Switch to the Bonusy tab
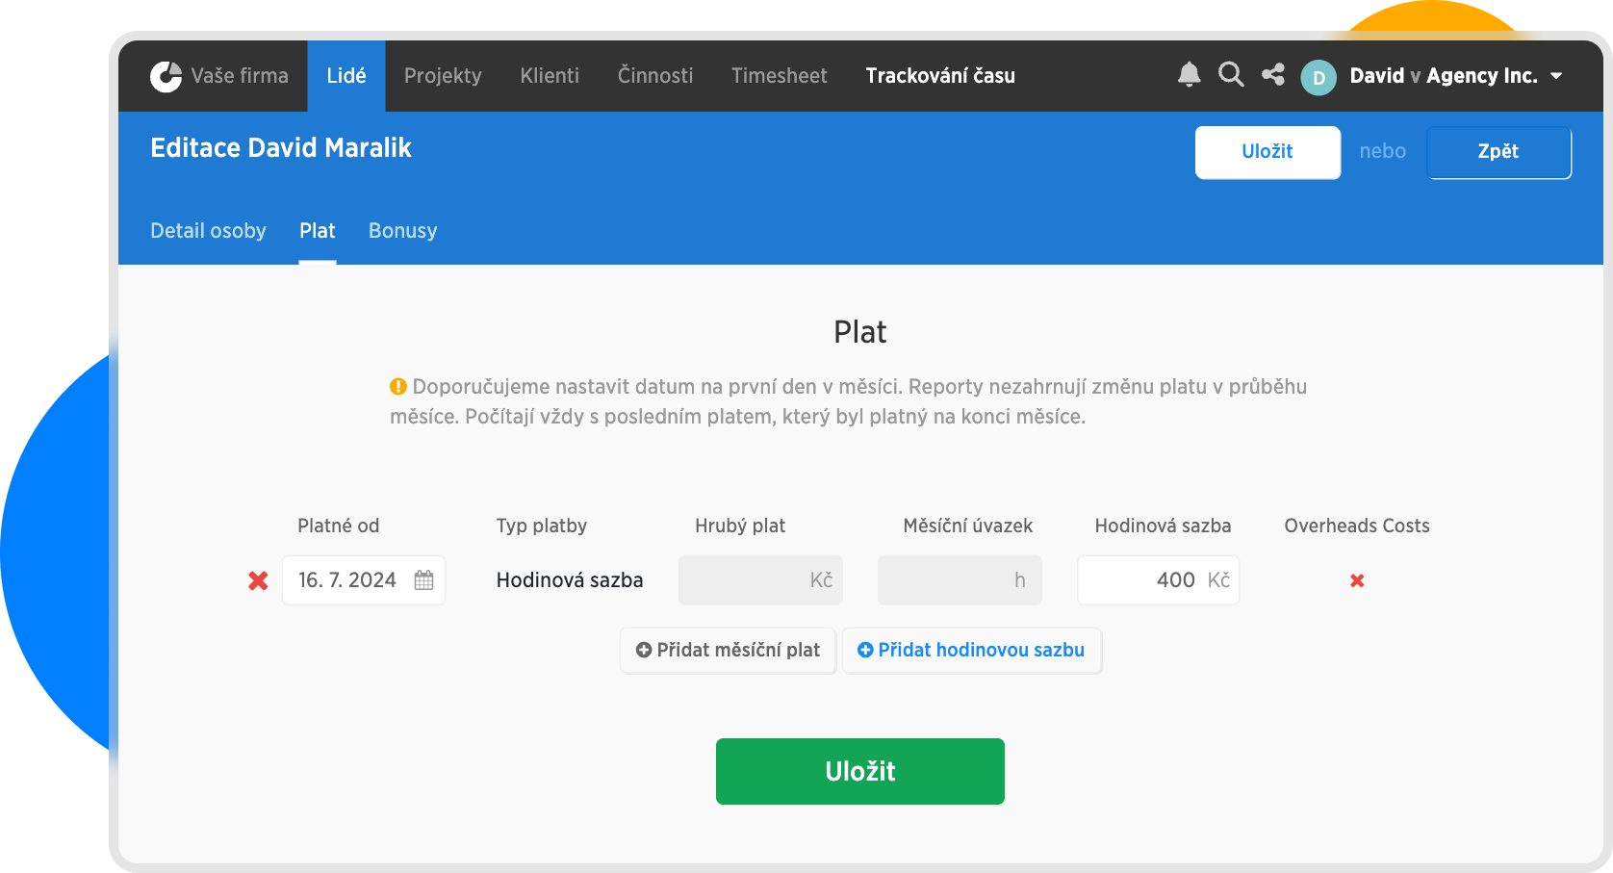Image resolution: width=1613 pixels, height=873 pixels. click(x=402, y=231)
